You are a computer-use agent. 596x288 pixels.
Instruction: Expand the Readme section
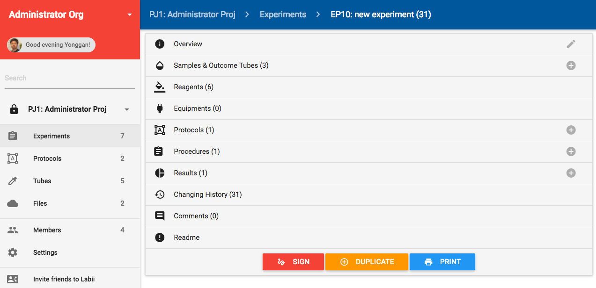point(187,238)
